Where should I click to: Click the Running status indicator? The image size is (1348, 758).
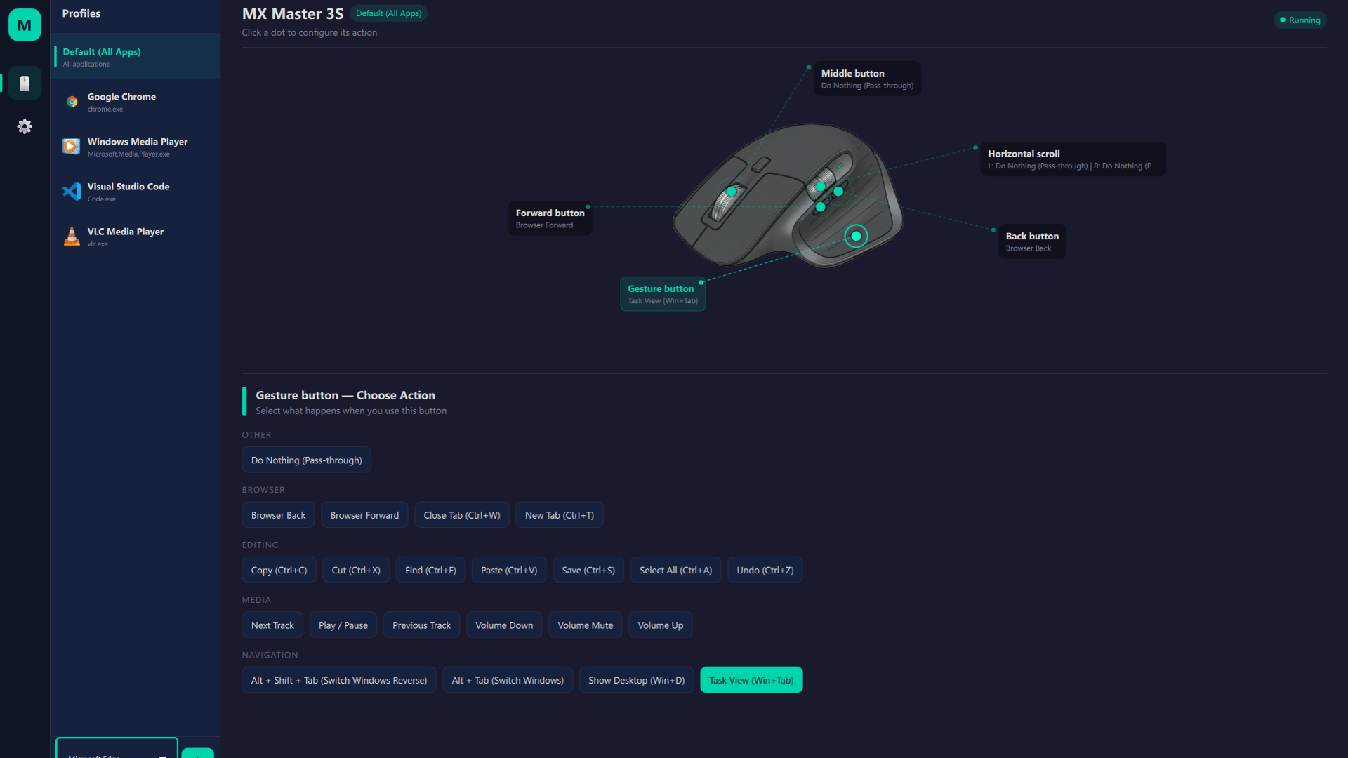(1300, 20)
